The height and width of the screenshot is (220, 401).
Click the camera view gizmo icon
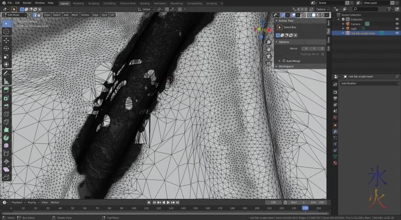point(269,56)
